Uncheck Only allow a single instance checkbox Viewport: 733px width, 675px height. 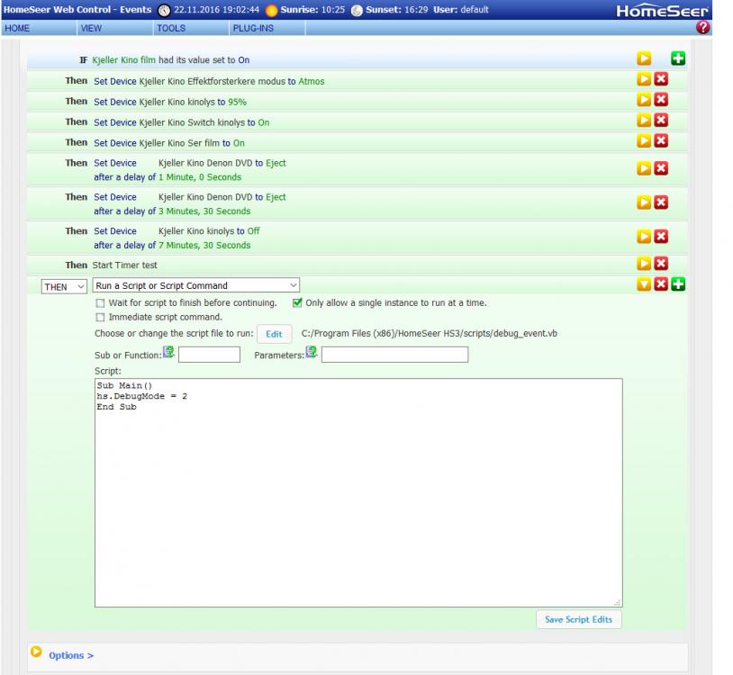(297, 302)
